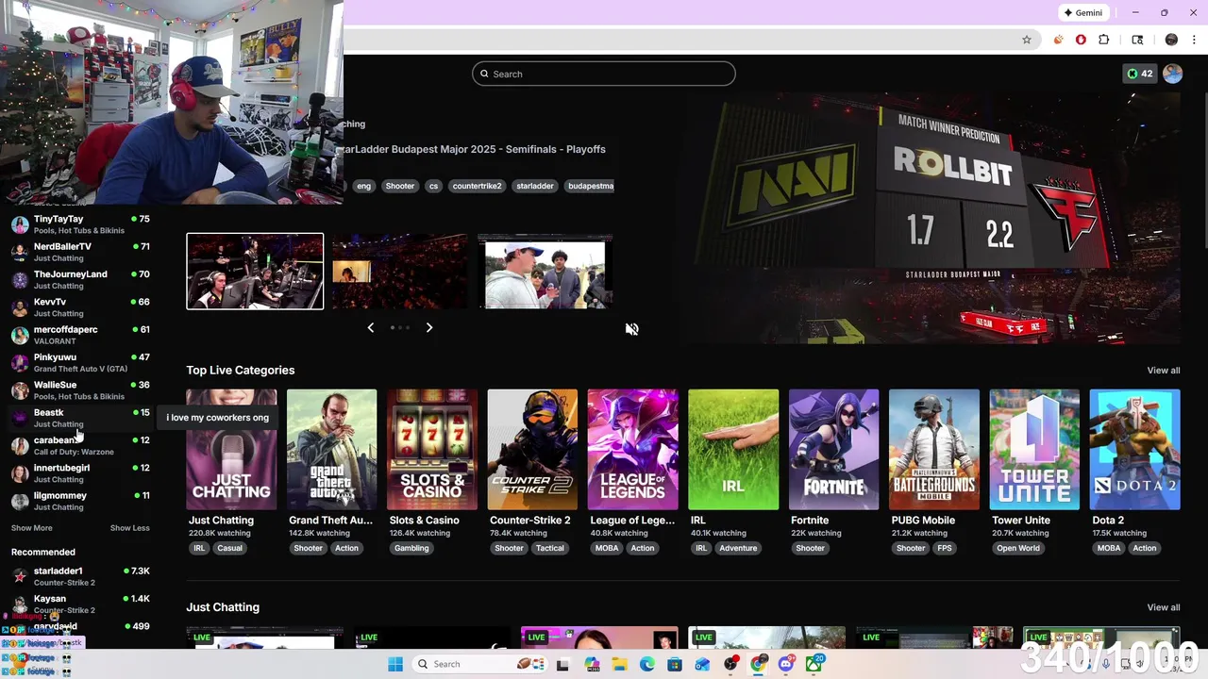Image resolution: width=1208 pixels, height=679 pixels.
Task: Open the Slots & Casino category card
Action: [x=432, y=450]
